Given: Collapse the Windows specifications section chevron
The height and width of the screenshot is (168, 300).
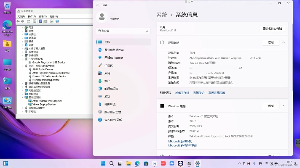Looking at the screenshot, I should tap(284, 106).
